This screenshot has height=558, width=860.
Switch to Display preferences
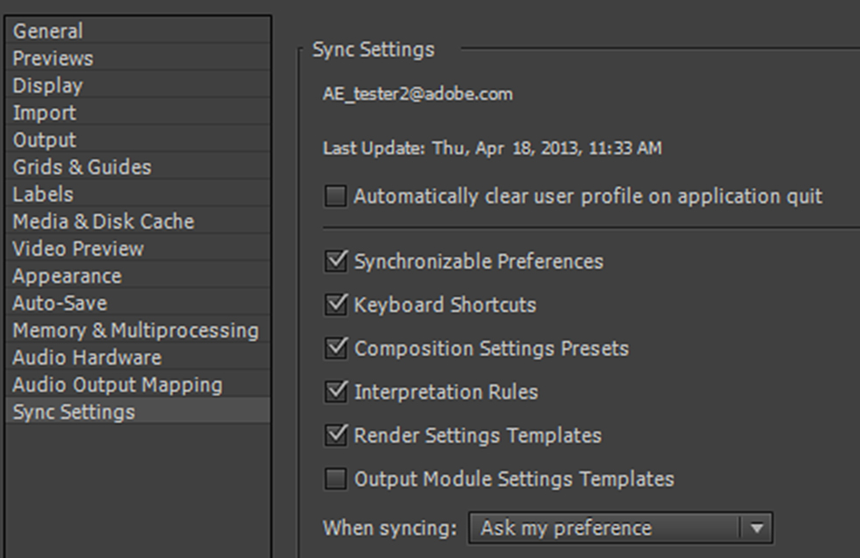click(139, 85)
